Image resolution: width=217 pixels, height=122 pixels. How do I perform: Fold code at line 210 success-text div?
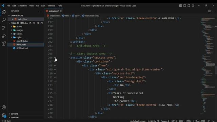(x=55, y=74)
